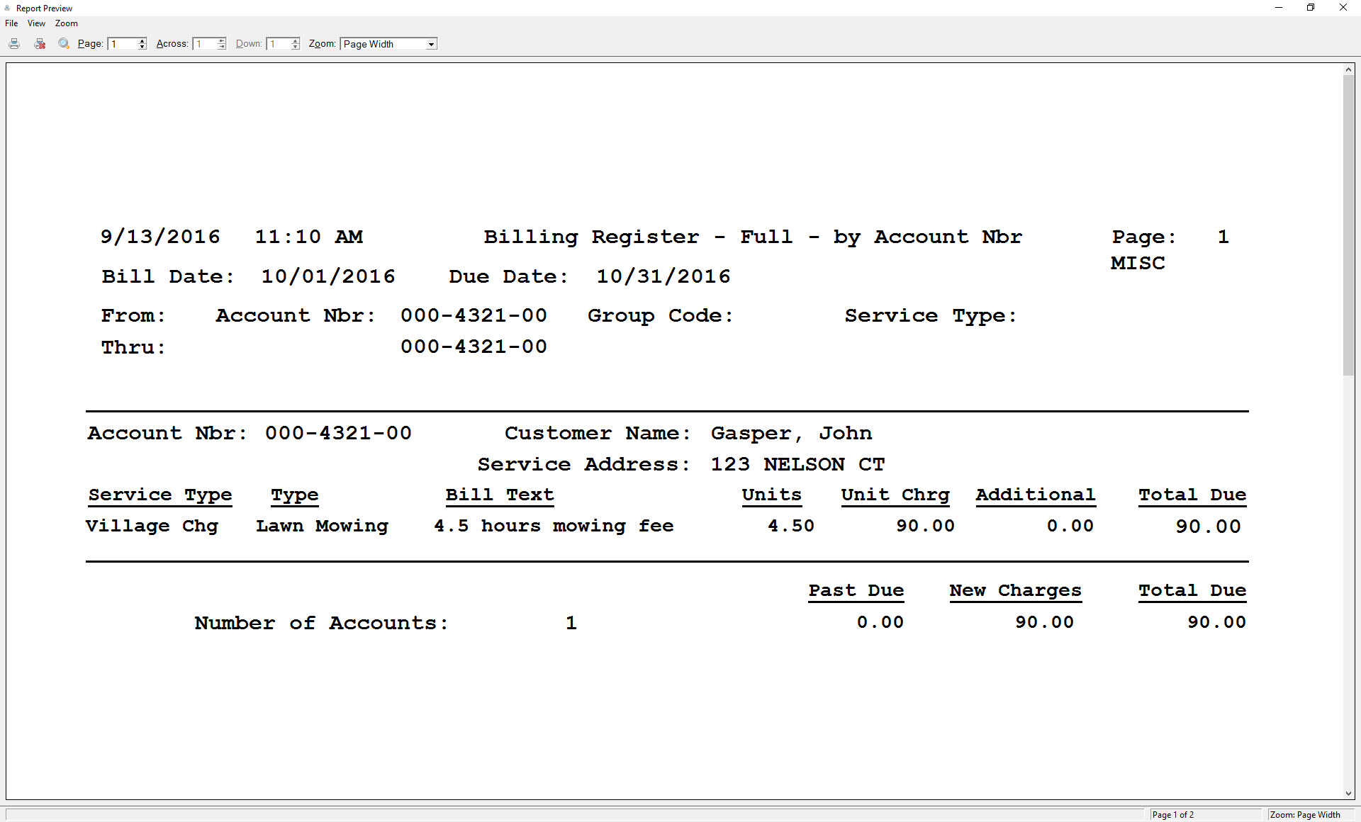
Task: Click the 'Village Chg' service type cell
Action: point(152,527)
